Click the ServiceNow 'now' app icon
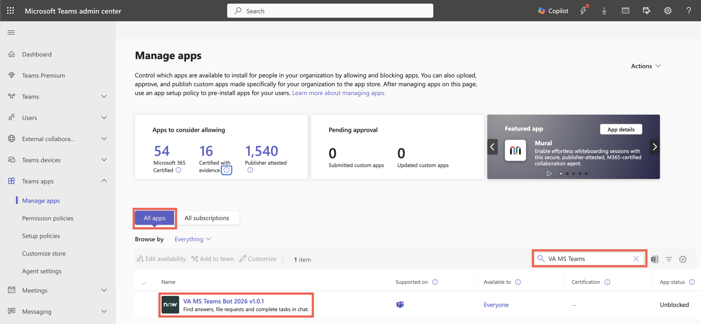The width and height of the screenshot is (701, 324). (170, 305)
